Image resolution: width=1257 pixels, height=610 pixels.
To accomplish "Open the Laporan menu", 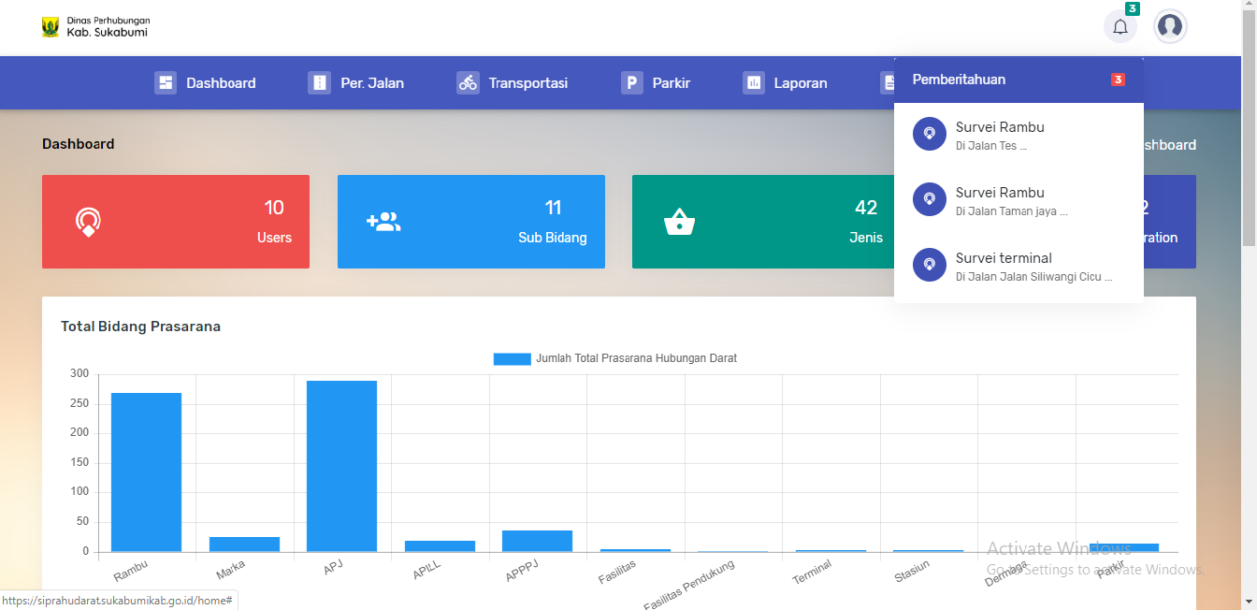I will tap(800, 83).
